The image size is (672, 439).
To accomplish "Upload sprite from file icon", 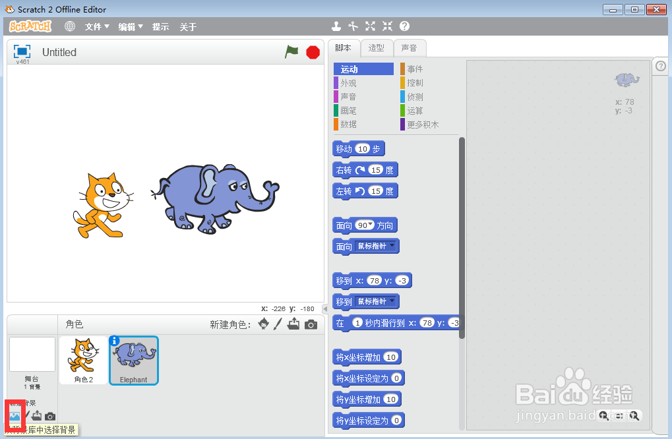I will [x=293, y=324].
